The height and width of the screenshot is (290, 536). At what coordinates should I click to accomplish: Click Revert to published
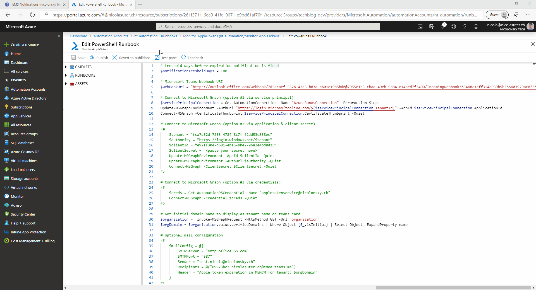click(131, 58)
